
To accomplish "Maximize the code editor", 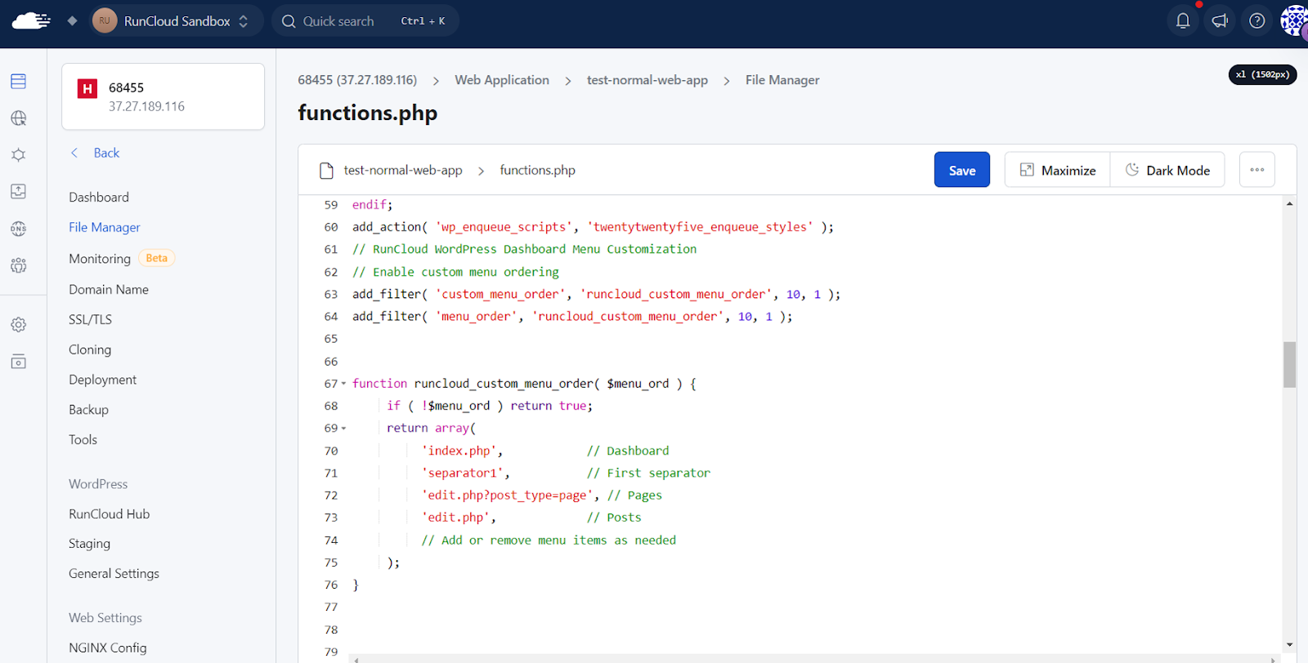I will [1057, 170].
